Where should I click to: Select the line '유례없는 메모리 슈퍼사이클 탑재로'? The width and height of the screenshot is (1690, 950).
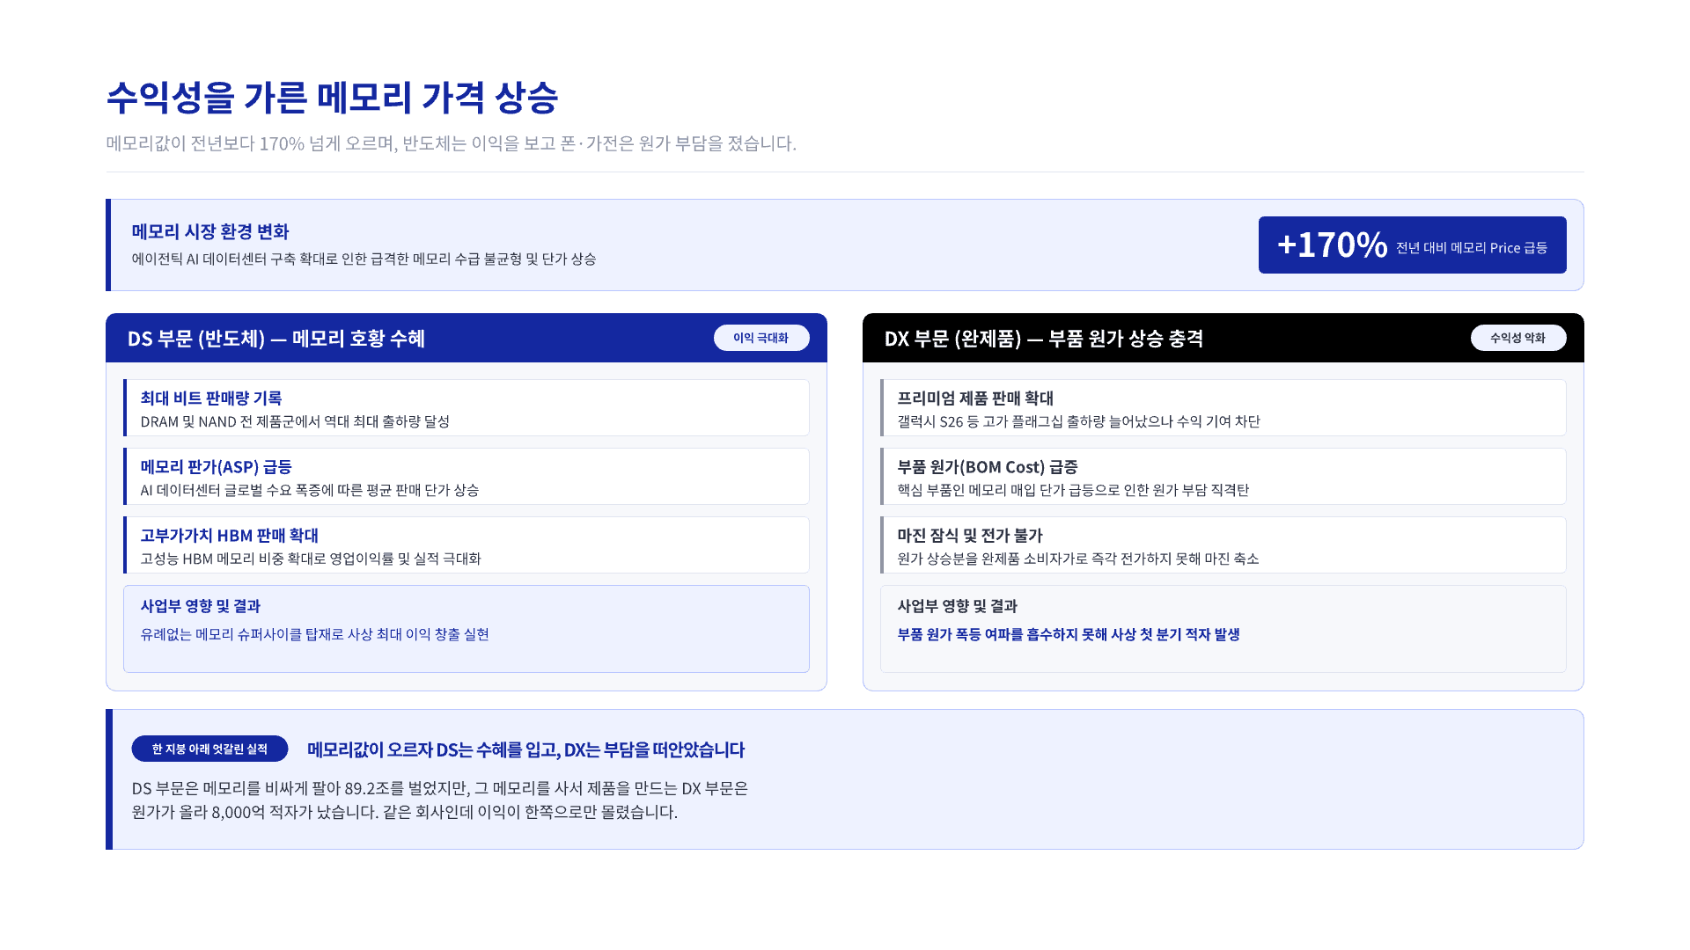pyautogui.click(x=314, y=634)
